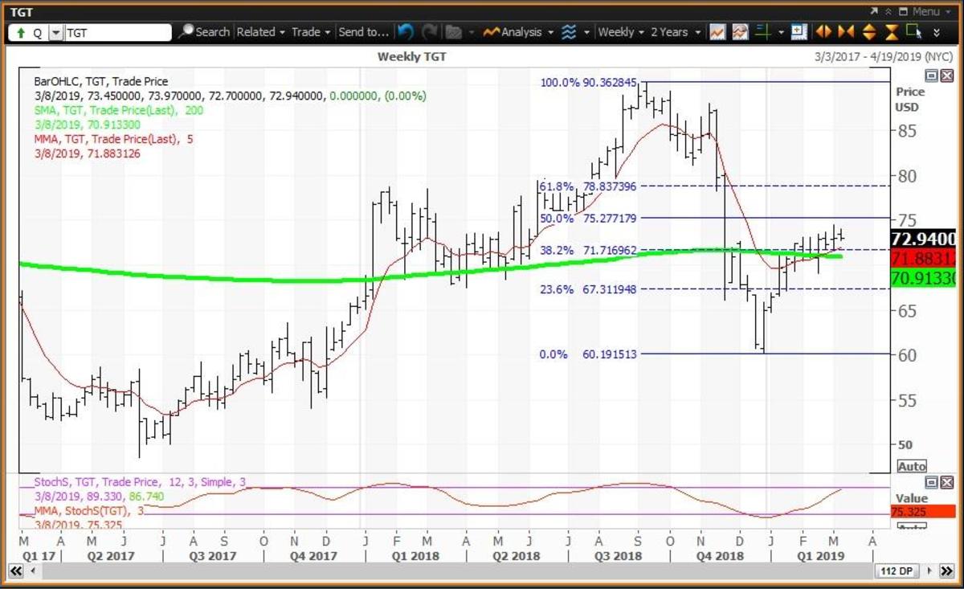Viewport: 964px width, 589px height.
Task: Click the horizontal expand orange arrows icon
Action: click(x=823, y=32)
